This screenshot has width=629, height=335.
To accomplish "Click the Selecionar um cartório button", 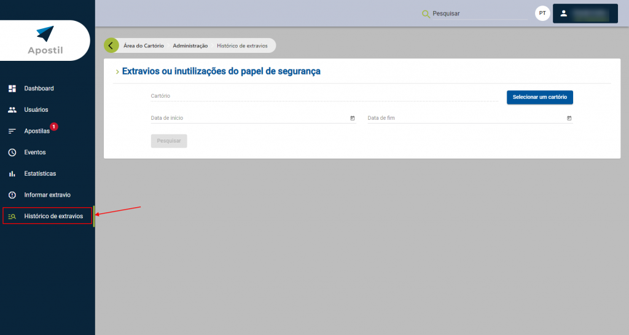I will click(539, 97).
